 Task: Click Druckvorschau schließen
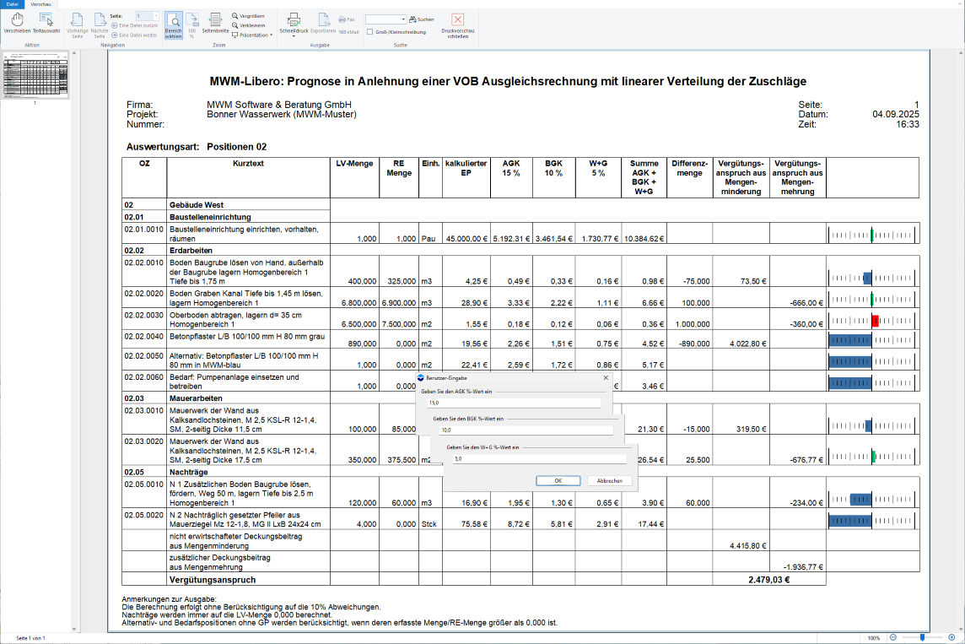pos(457,26)
